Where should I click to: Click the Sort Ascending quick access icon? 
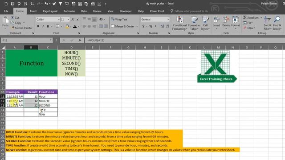(x=26, y=4)
